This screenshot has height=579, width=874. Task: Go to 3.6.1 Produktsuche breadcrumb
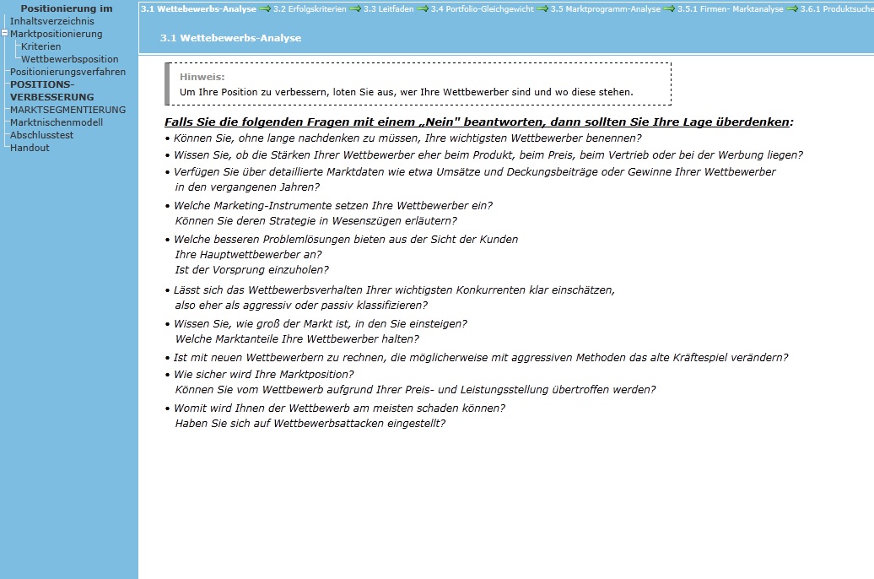(837, 9)
